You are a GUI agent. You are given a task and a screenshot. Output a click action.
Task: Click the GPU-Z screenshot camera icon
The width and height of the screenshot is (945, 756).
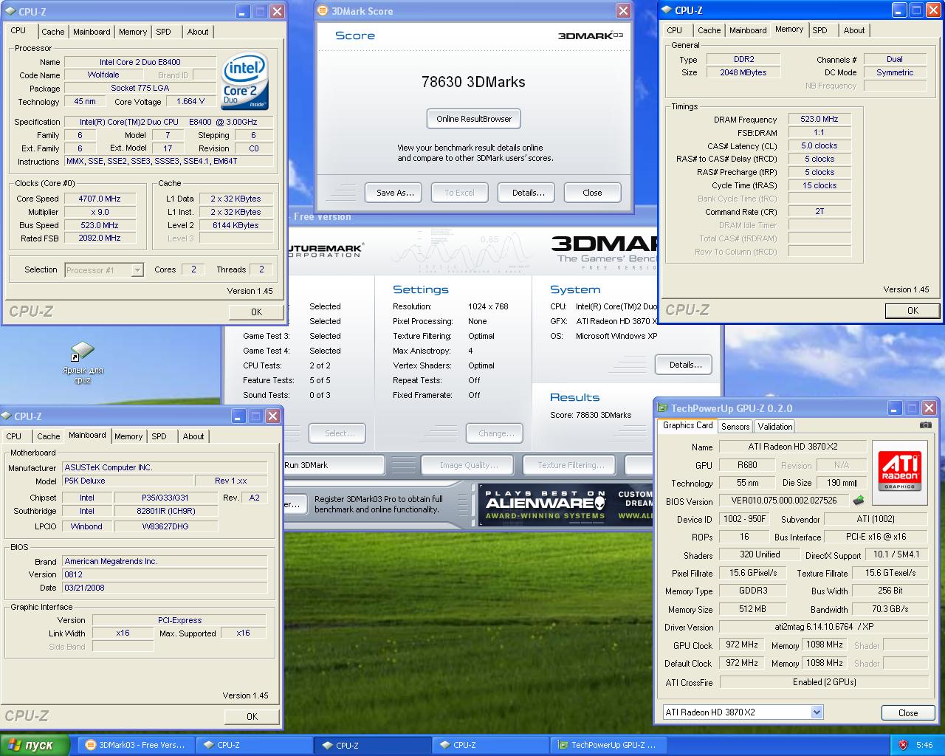pyautogui.click(x=925, y=425)
